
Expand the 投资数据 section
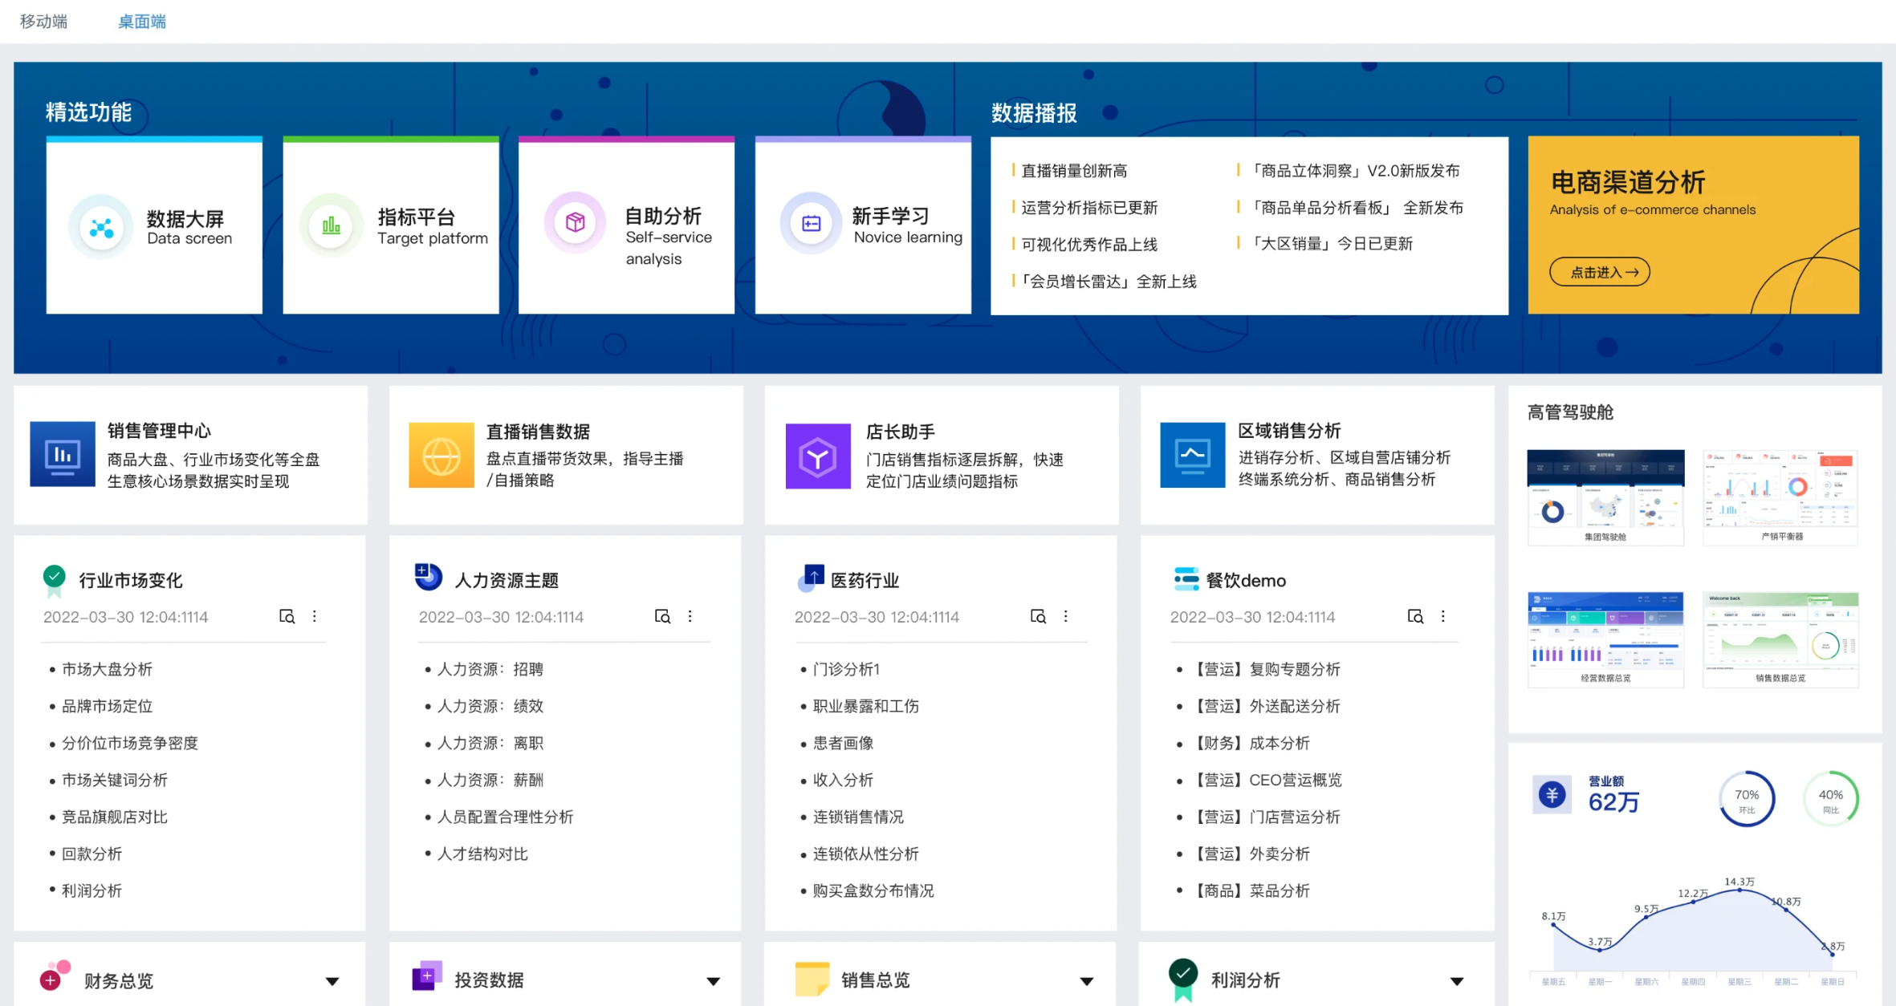[x=713, y=981]
